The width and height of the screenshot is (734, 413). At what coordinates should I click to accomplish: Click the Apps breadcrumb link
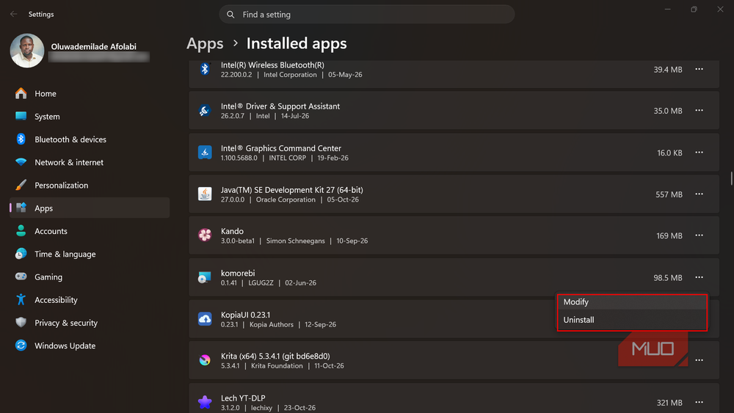(205, 43)
